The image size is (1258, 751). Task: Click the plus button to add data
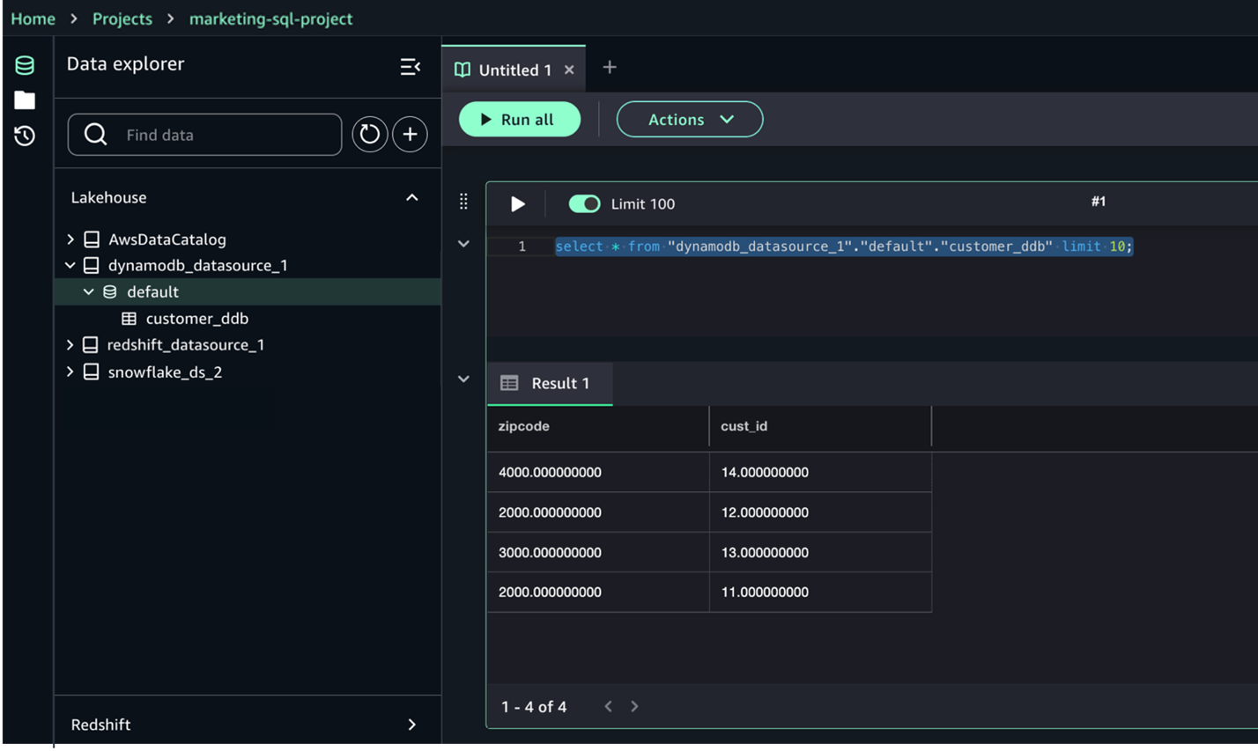pos(410,135)
